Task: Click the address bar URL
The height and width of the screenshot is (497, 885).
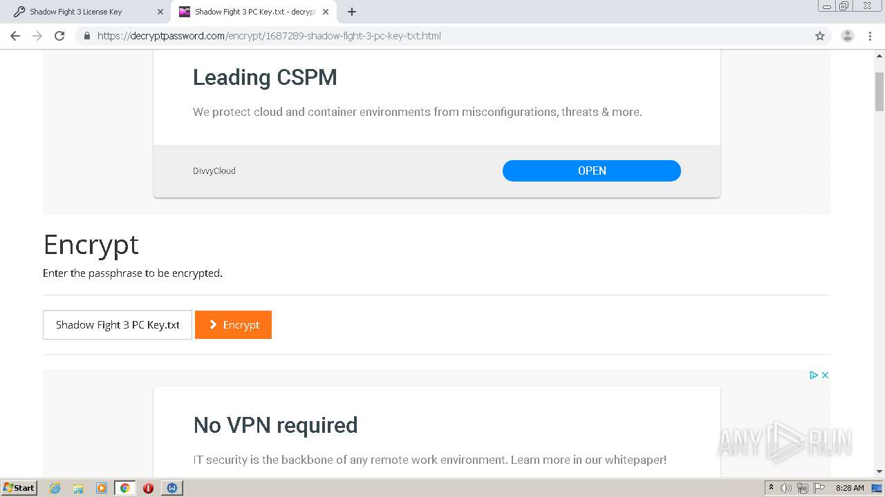Action: (x=269, y=36)
